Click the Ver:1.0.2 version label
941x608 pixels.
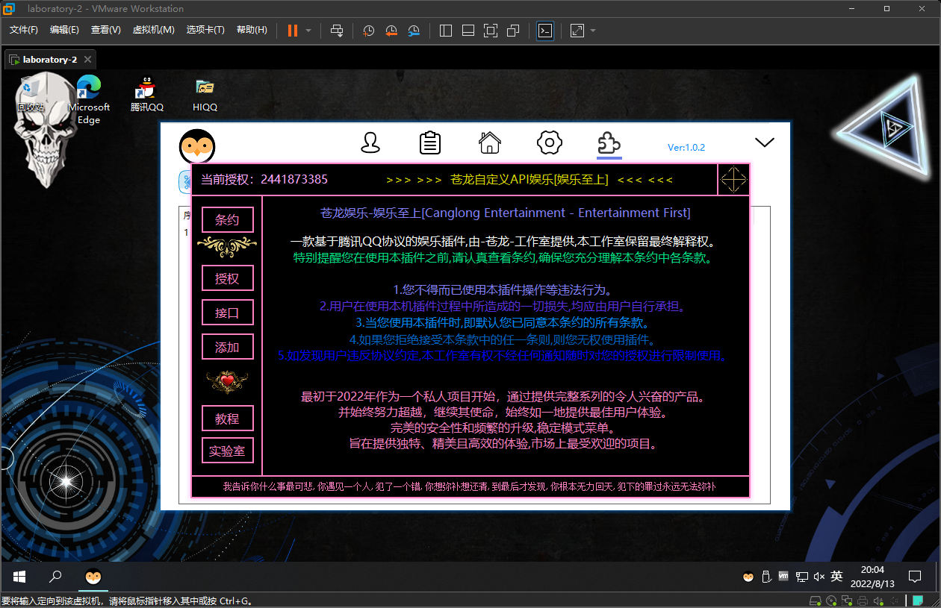pos(686,148)
